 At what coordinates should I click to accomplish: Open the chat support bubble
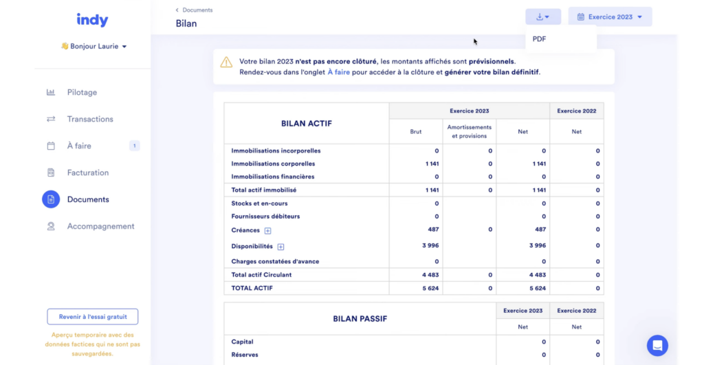(x=657, y=346)
